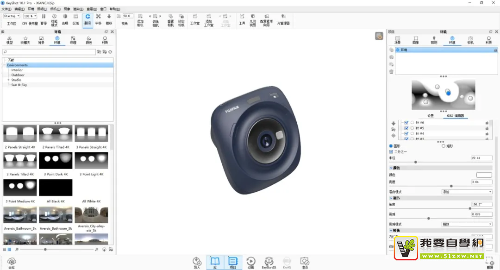Expand the Studio folder in environment tree

click(x=8, y=80)
